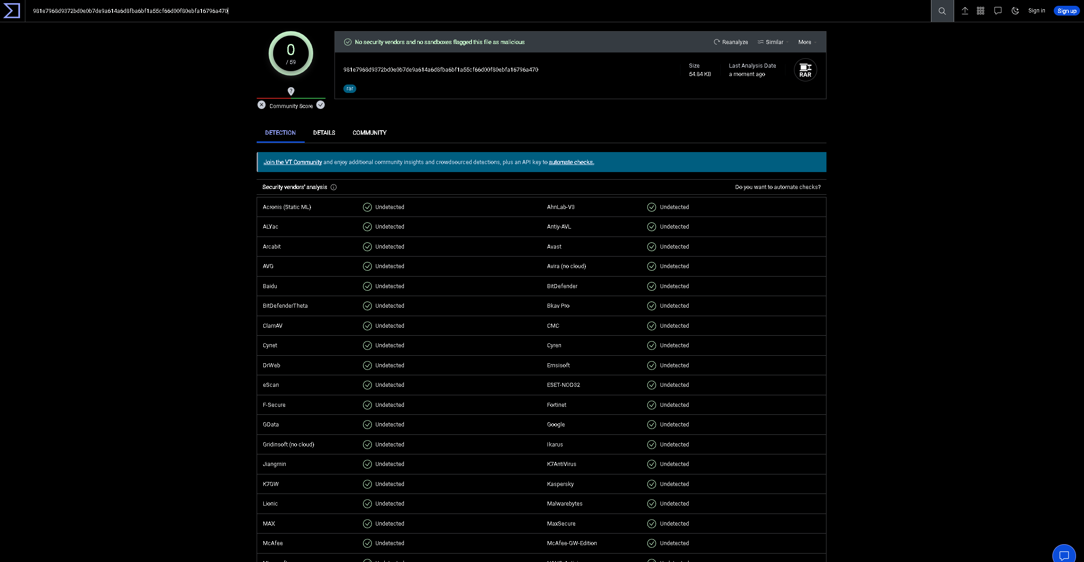
Task: Click BitDefender undetected check icon
Action: pos(652,286)
